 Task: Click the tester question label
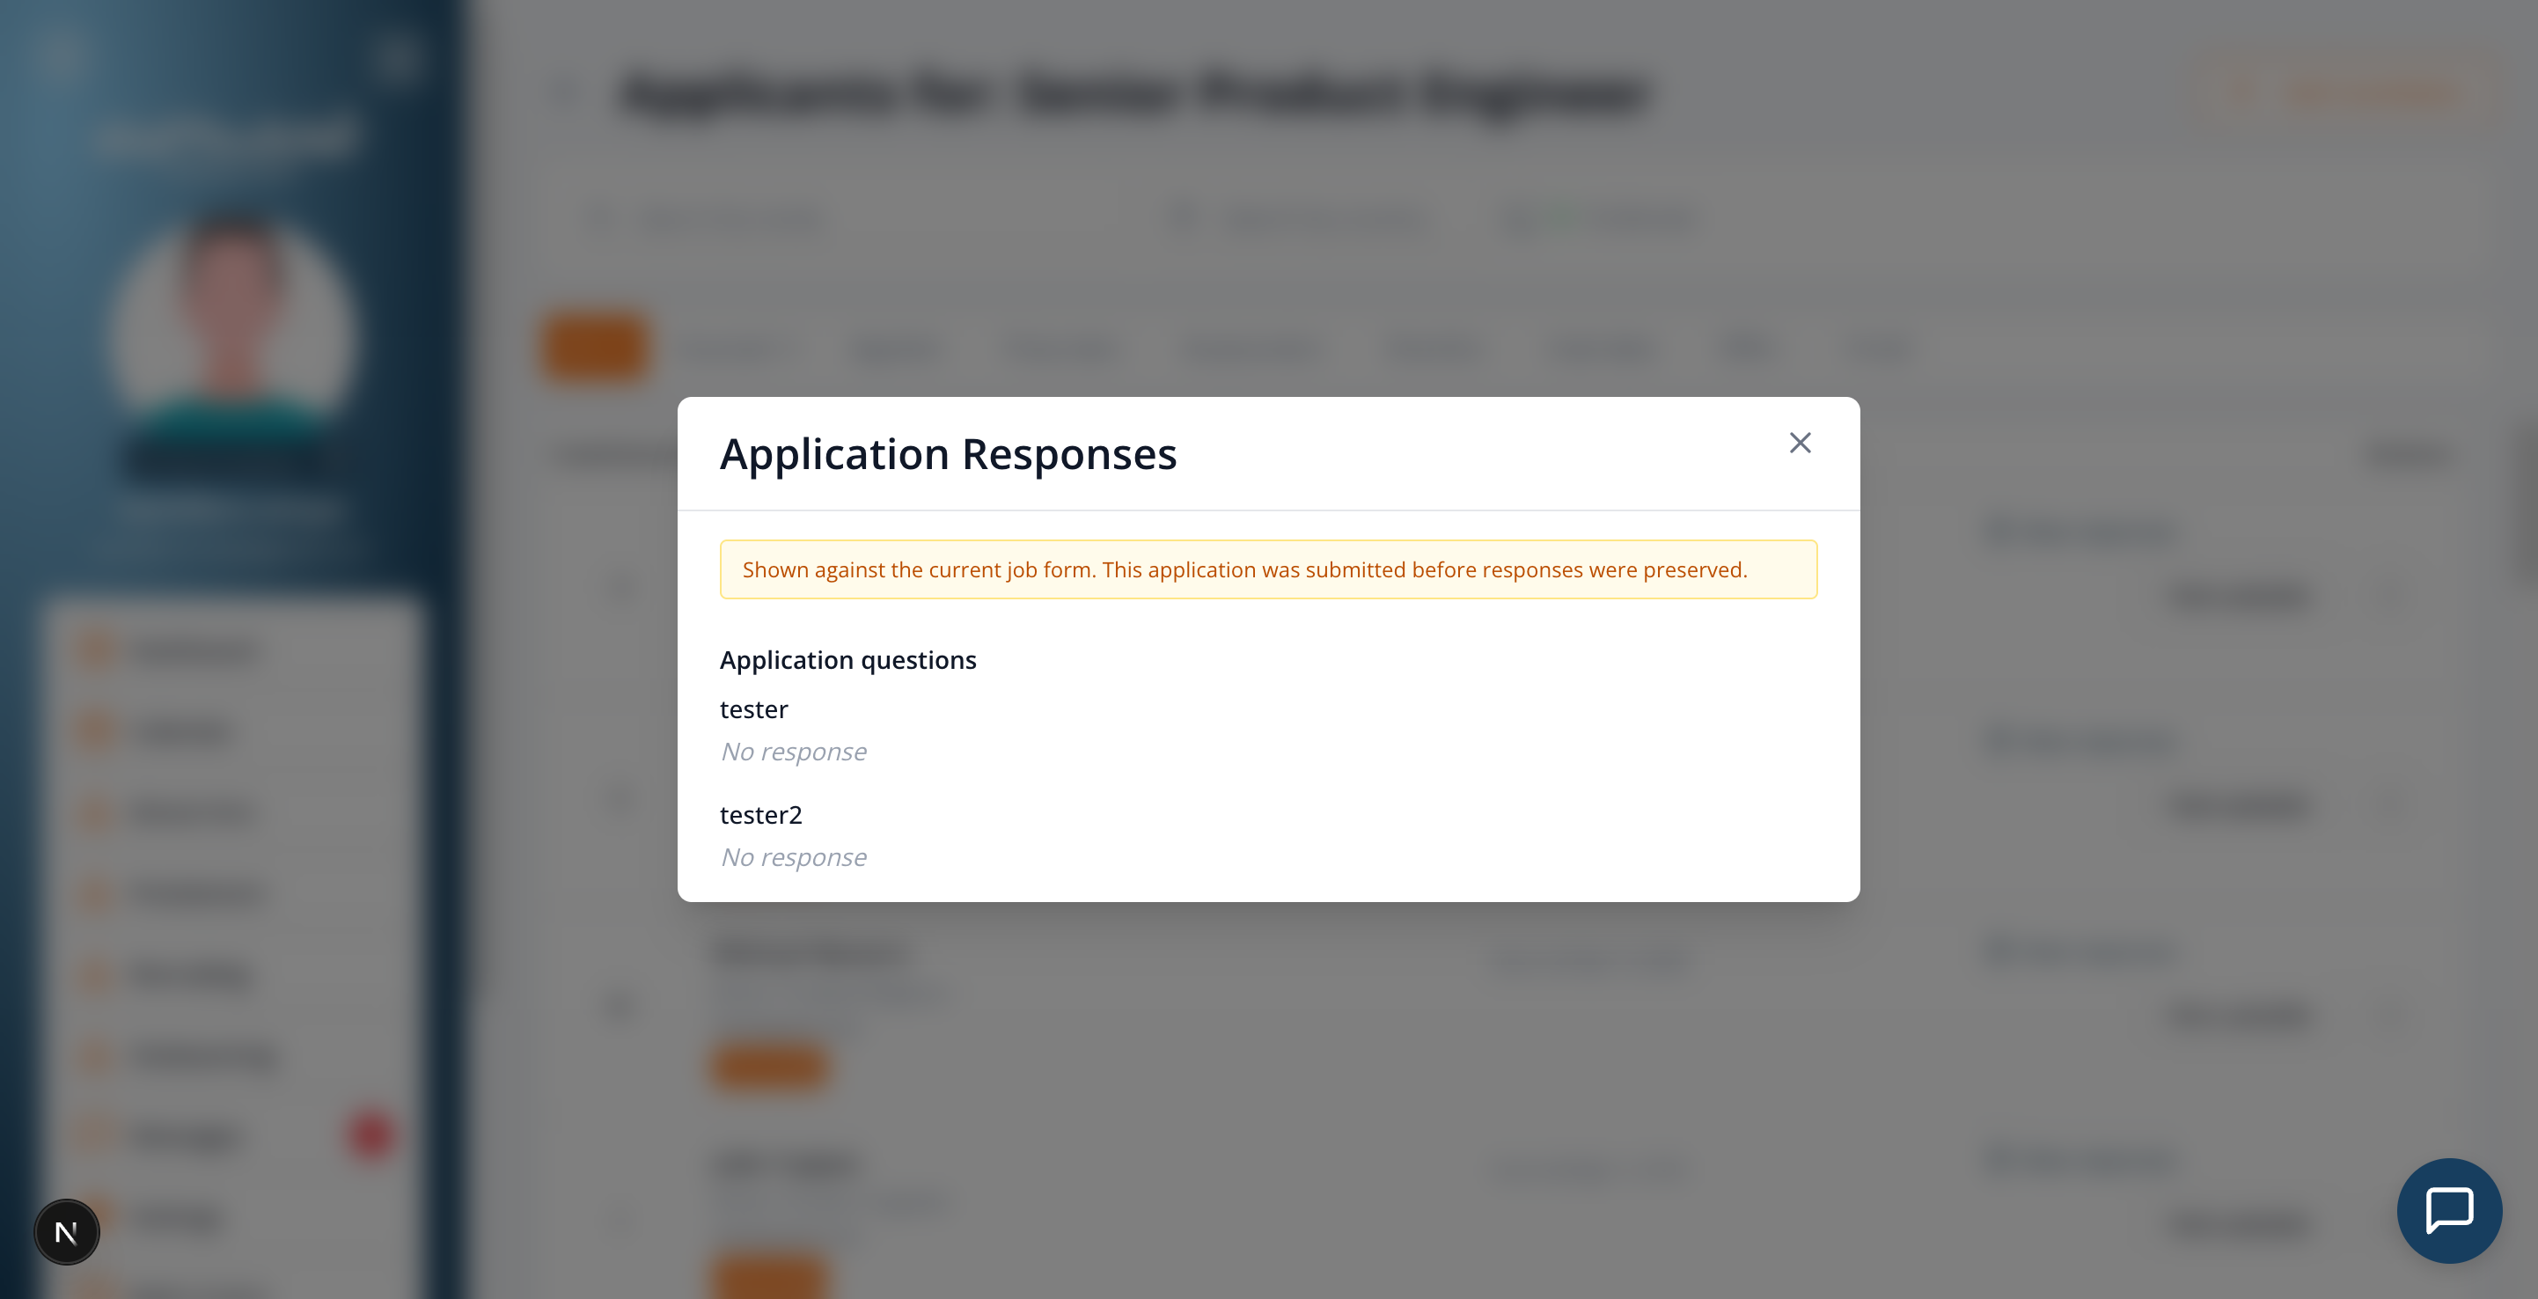coord(753,709)
